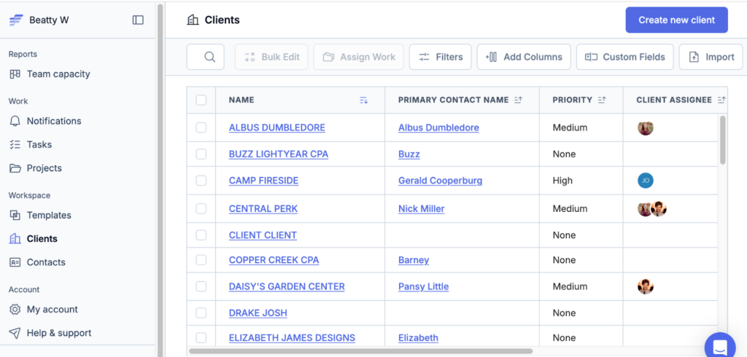Click the Create new client button

pos(676,20)
